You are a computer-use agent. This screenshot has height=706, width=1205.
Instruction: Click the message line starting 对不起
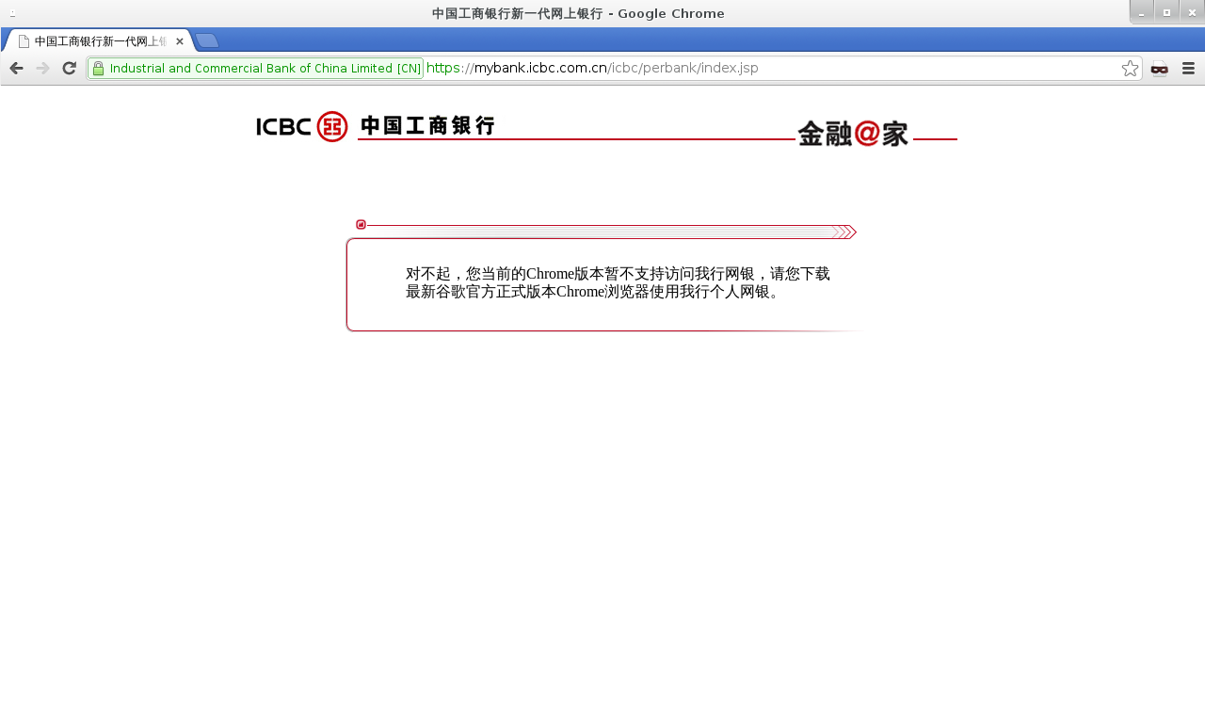618,274
